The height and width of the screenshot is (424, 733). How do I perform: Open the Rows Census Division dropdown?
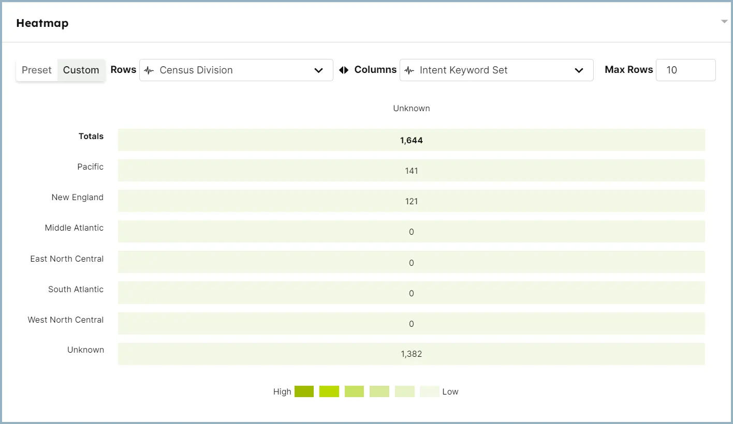coord(236,70)
